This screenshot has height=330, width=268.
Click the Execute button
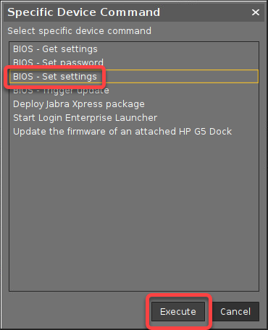(178, 311)
